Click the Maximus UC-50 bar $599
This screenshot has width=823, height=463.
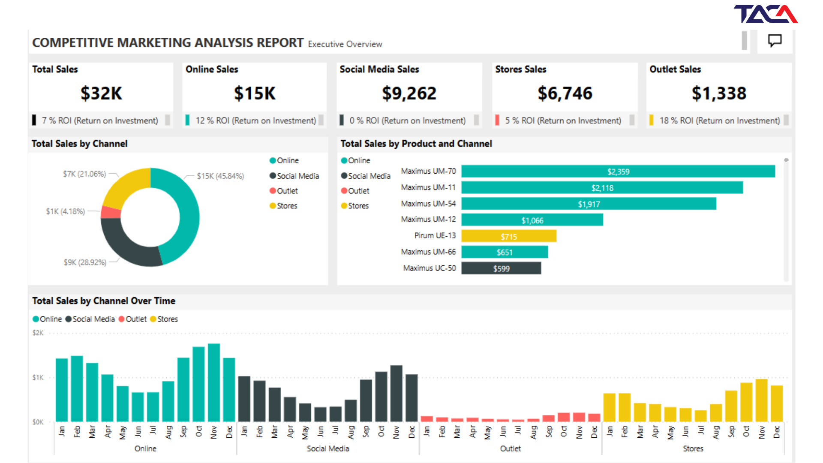coord(501,268)
